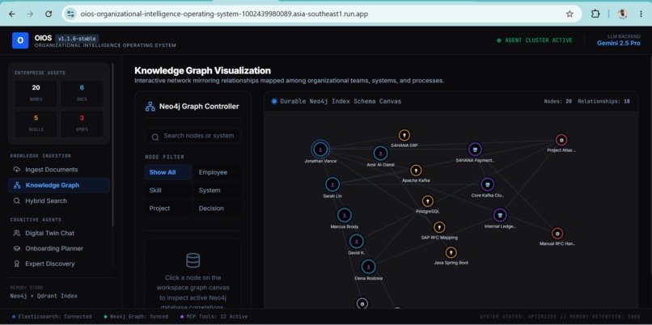This screenshot has height=325, width=652.
Task: Reload the page with the refresh icon
Action: [49, 14]
